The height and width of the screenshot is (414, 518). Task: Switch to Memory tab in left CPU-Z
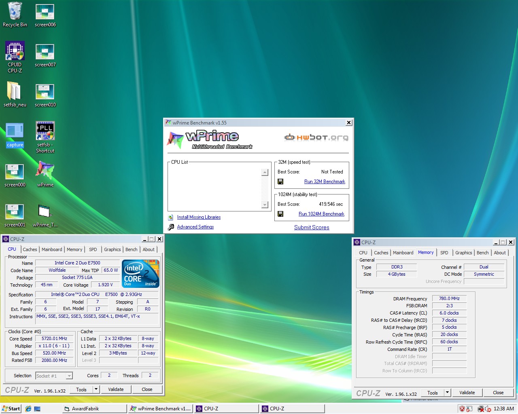(74, 249)
